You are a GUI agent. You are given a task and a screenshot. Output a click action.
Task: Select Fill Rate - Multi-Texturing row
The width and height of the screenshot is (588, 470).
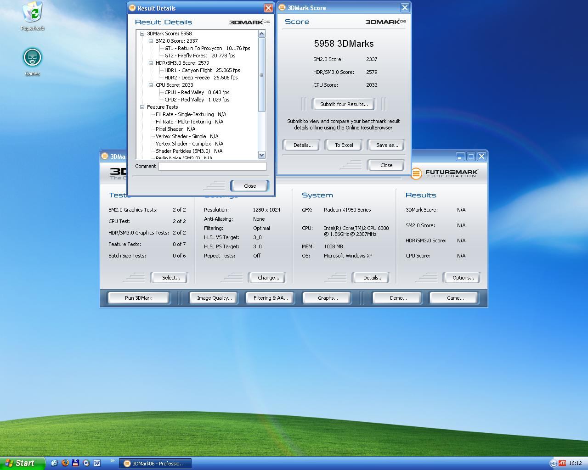pos(190,122)
